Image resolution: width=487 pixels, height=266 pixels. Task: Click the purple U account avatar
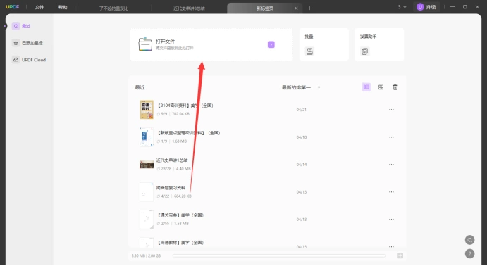click(x=420, y=7)
